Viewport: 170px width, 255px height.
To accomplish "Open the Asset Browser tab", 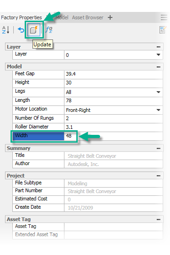I will pyautogui.click(x=87, y=17).
